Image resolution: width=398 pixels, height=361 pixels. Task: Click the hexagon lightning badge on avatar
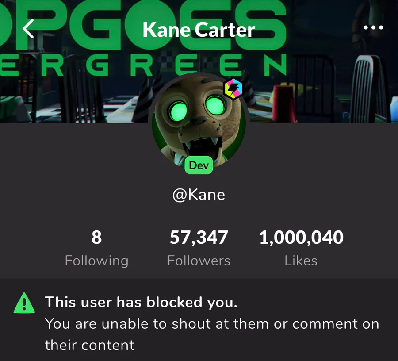click(x=232, y=88)
